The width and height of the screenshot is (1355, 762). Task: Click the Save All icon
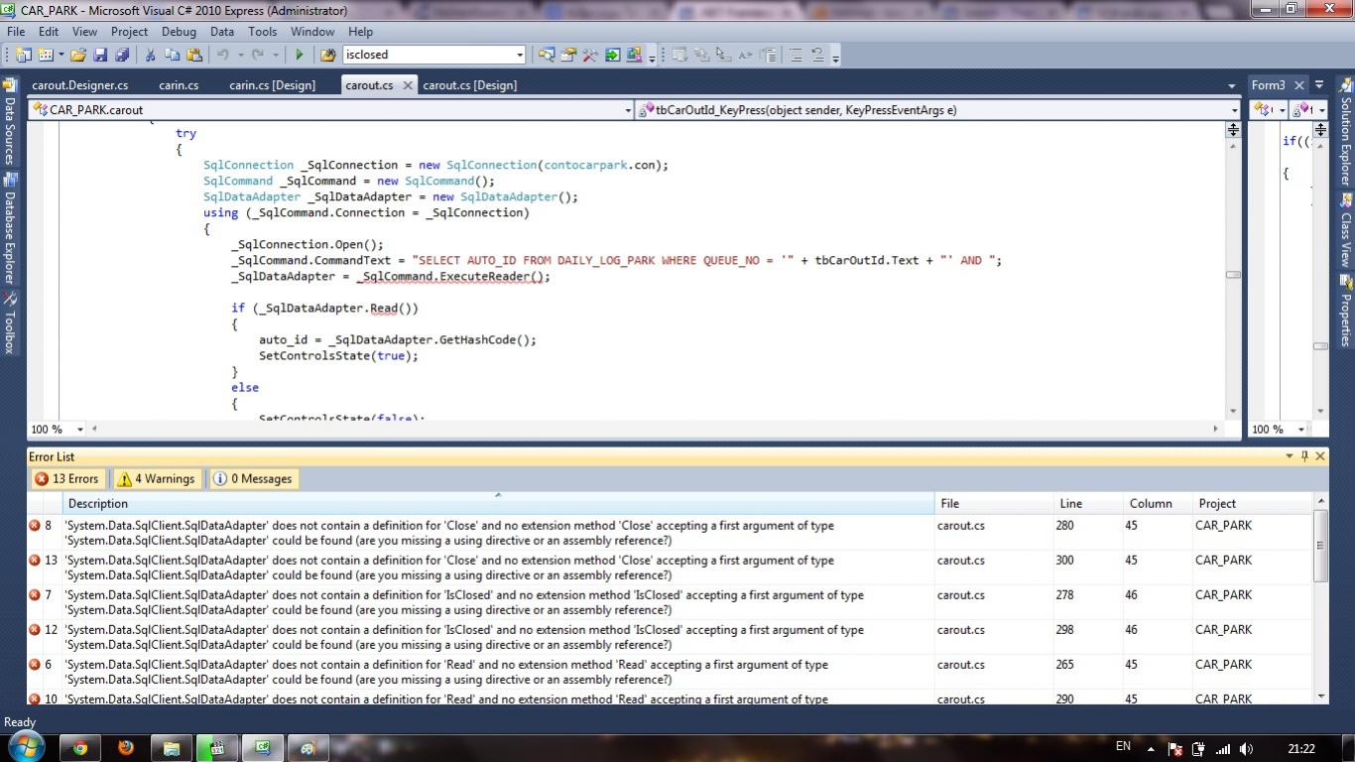pyautogui.click(x=121, y=55)
